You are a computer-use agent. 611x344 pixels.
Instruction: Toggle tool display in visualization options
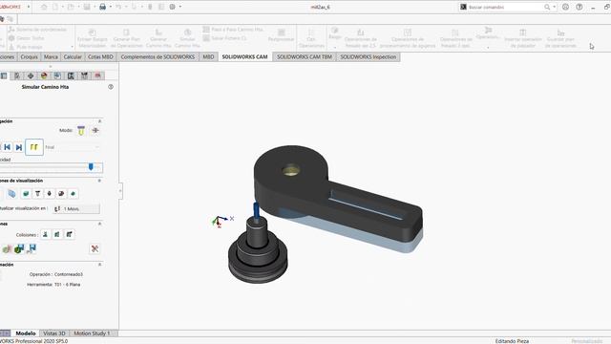[x=38, y=193]
